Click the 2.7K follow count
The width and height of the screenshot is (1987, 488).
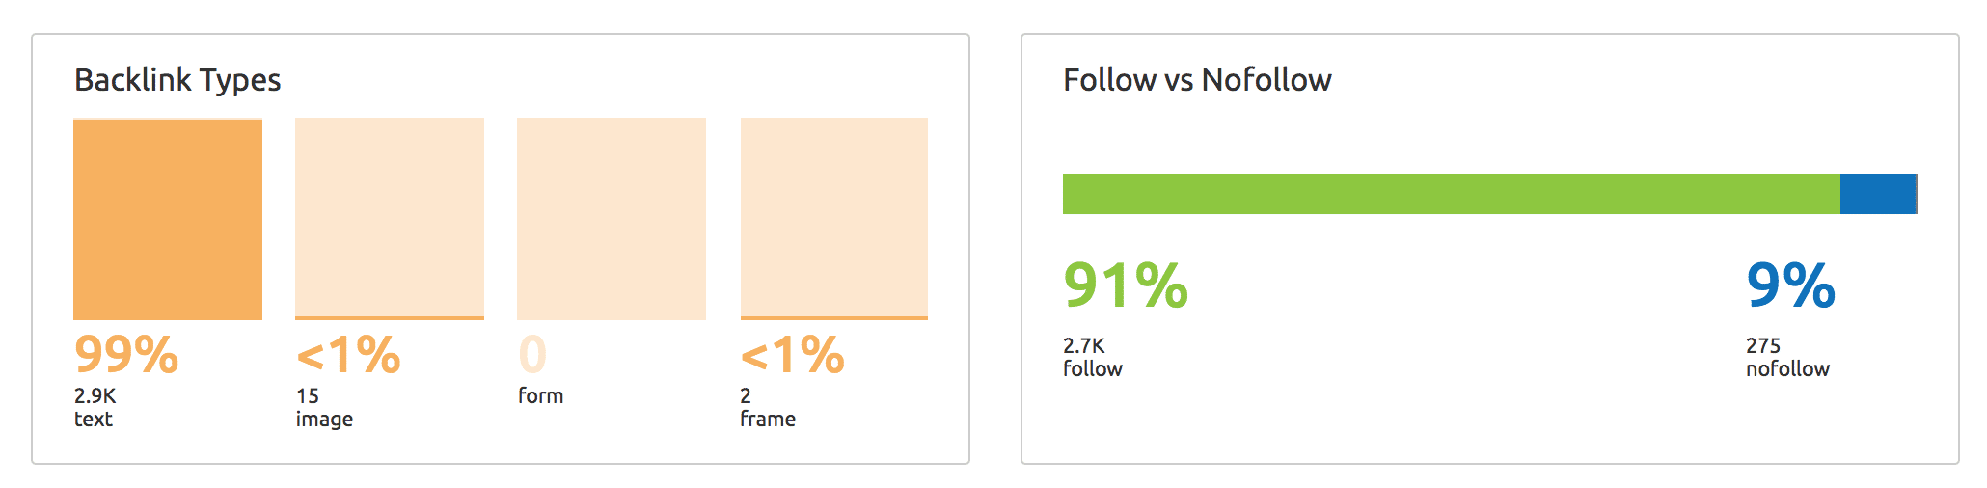coord(1084,345)
